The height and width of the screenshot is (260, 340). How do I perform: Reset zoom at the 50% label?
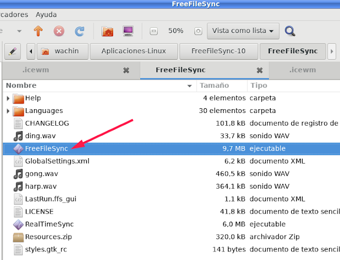click(176, 31)
